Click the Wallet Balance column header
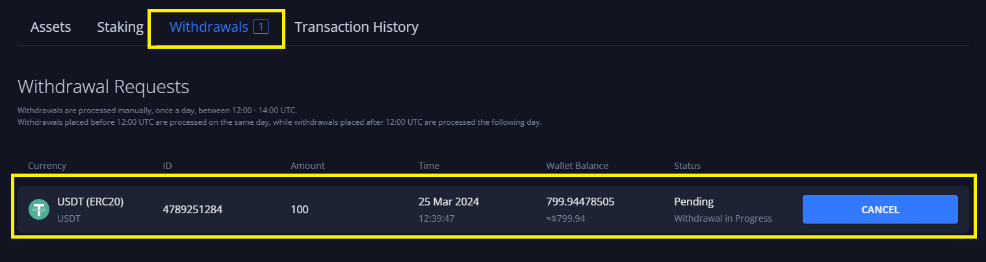This screenshot has width=986, height=262. [577, 166]
